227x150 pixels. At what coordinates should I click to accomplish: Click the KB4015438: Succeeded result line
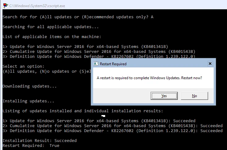pos(113,126)
